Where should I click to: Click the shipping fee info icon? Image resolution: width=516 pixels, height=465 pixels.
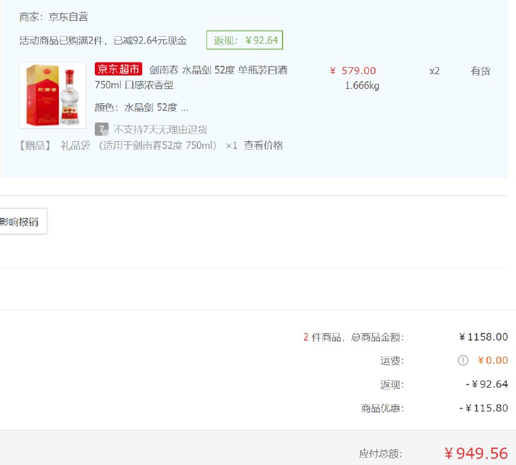pos(462,361)
